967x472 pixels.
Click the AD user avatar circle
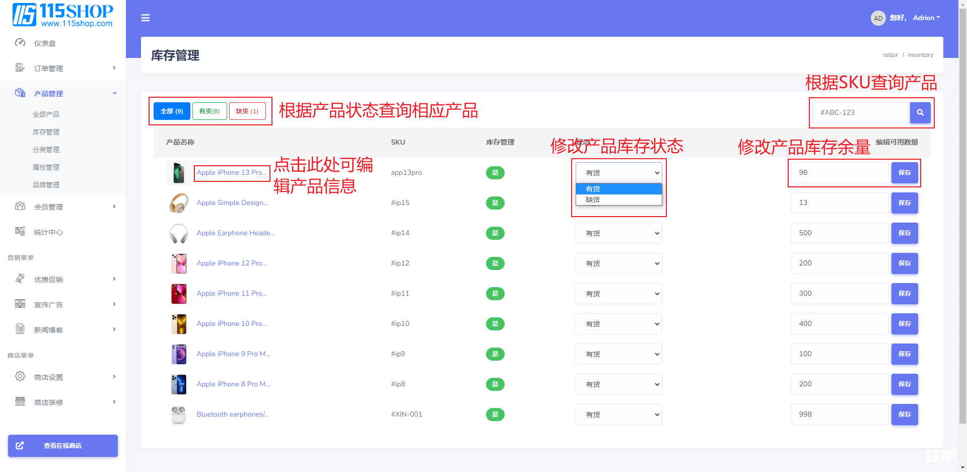pos(878,18)
